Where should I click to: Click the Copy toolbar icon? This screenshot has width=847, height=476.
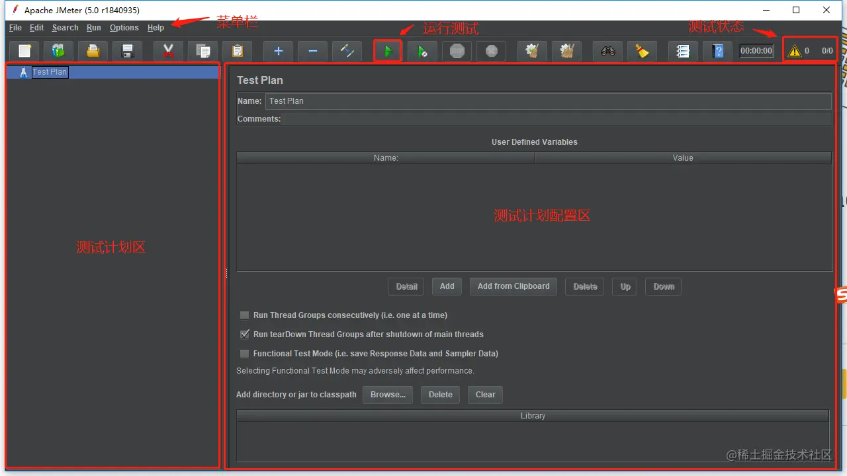point(202,51)
